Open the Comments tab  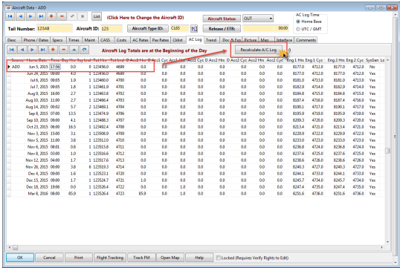coord(306,40)
